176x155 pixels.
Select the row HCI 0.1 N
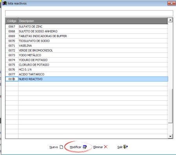[87, 69]
